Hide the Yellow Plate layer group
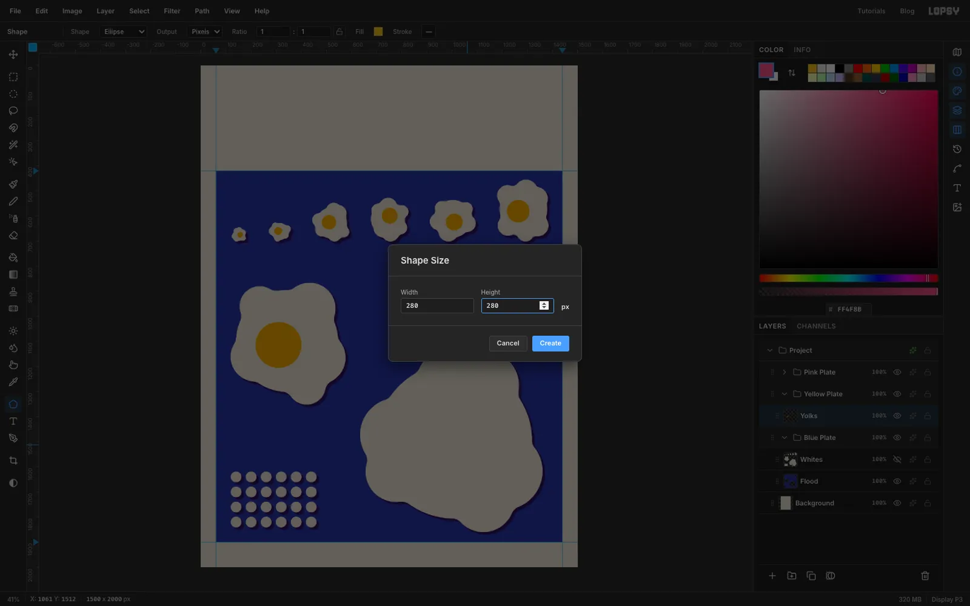 pos(897,394)
